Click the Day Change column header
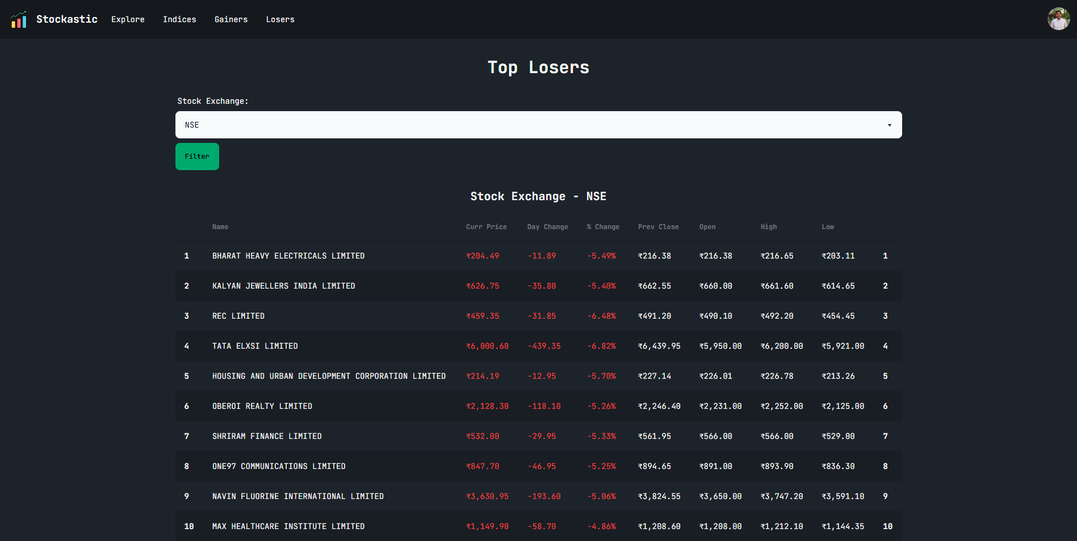The height and width of the screenshot is (541, 1077). (x=548, y=227)
